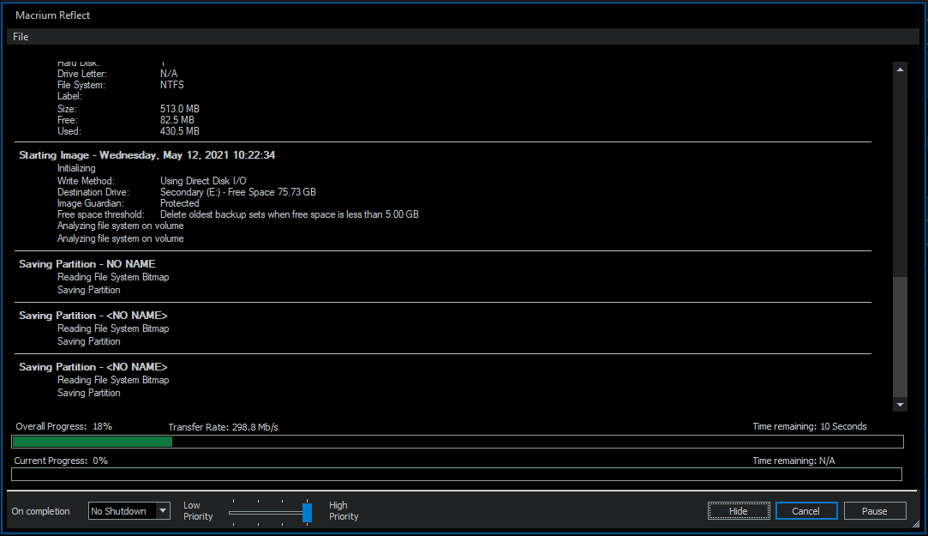Click the log scrollbar up arrow
This screenshot has width=928, height=536.
[x=901, y=69]
